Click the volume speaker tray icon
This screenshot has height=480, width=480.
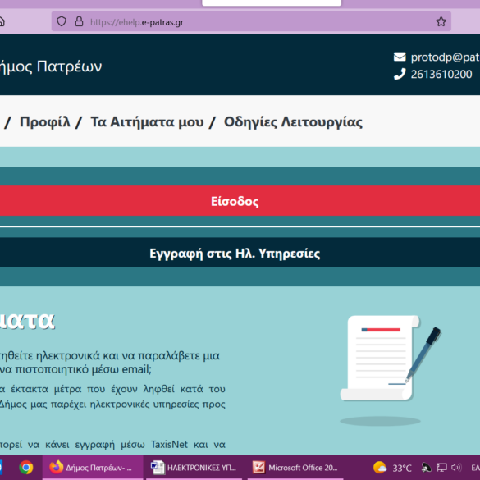tap(455, 467)
